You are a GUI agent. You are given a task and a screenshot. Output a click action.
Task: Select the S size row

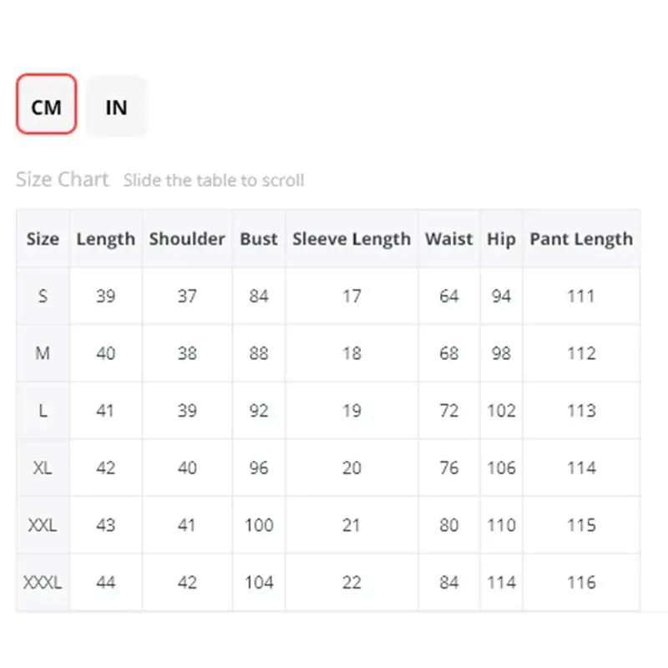coord(43,296)
